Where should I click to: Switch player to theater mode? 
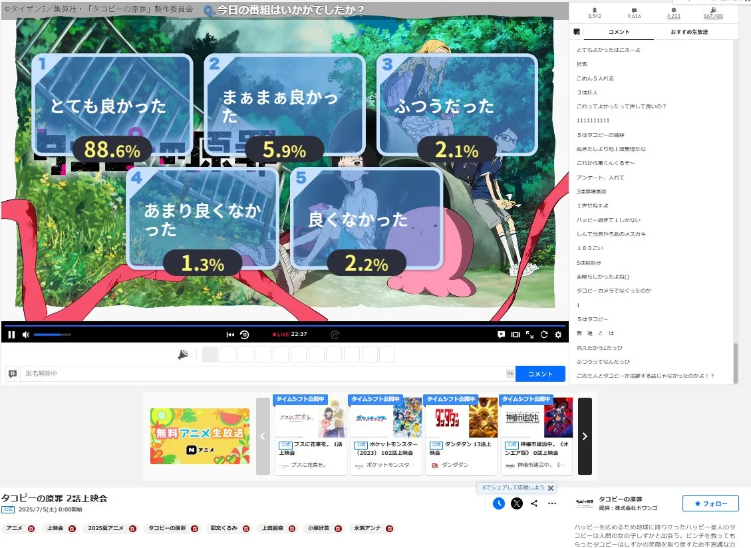point(516,335)
